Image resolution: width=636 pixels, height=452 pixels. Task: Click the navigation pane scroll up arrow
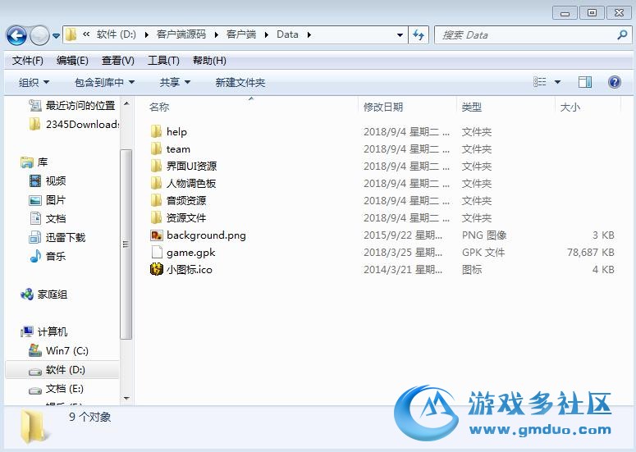(x=126, y=104)
